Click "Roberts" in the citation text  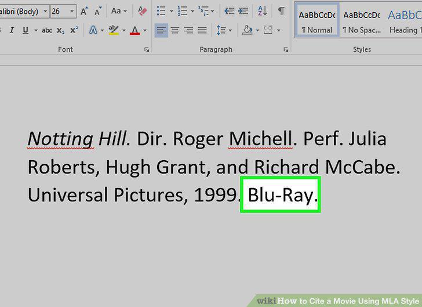pyautogui.click(x=61, y=167)
